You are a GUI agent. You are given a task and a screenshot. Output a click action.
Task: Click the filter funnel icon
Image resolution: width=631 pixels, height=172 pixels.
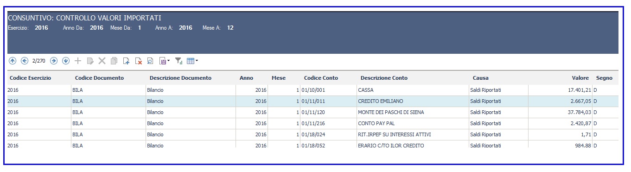tap(179, 61)
